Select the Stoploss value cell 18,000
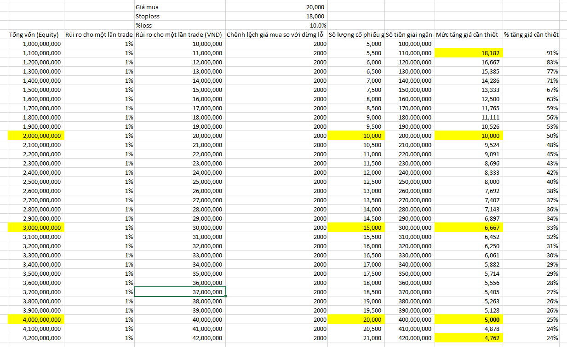Image resolution: width=567 pixels, height=347 pixels. tap(277, 16)
